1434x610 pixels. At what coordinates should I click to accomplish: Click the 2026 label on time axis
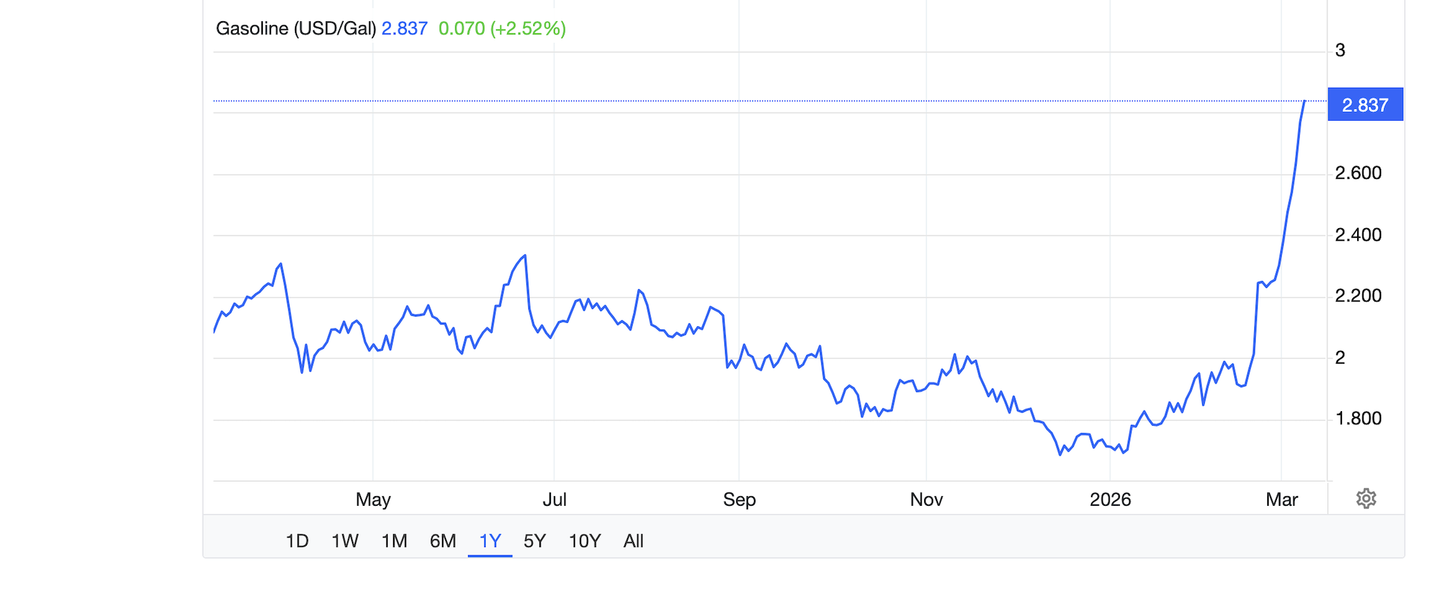[1110, 500]
